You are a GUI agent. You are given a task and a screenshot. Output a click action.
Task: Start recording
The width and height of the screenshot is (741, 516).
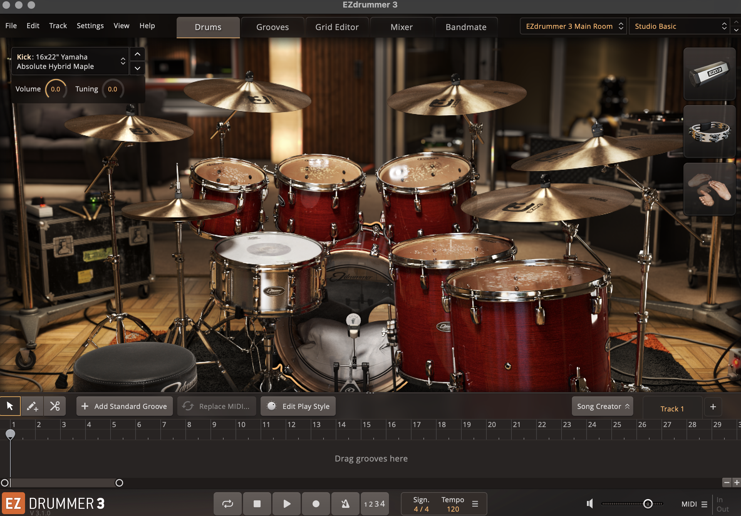click(316, 504)
